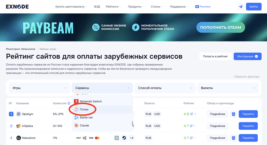The image size is (267, 145).
Task: Open the Валюты filter dropdown
Action: pyautogui.click(x=228, y=88)
